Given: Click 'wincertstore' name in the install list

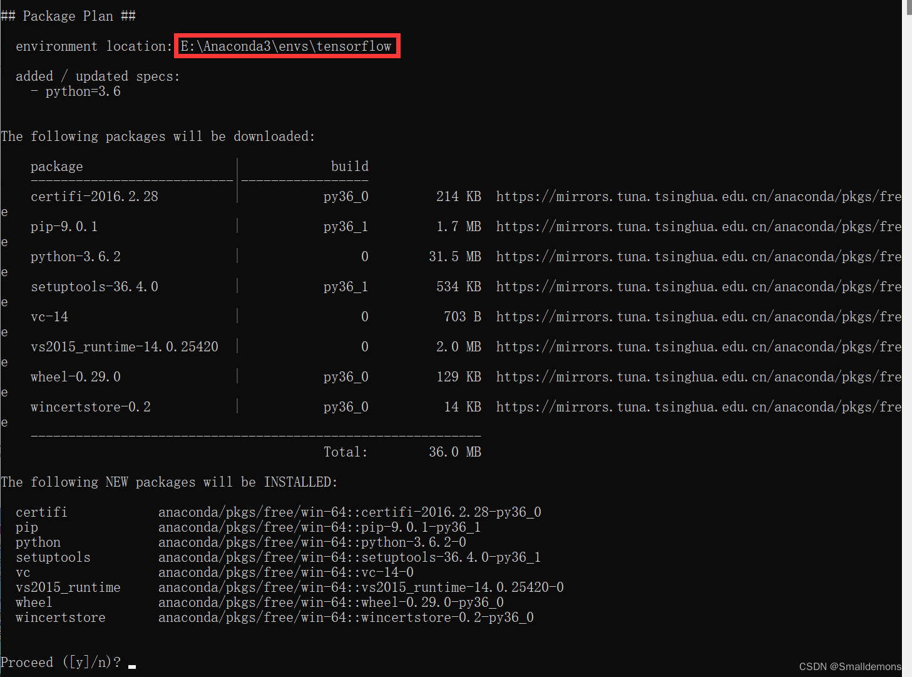Looking at the screenshot, I should point(61,618).
